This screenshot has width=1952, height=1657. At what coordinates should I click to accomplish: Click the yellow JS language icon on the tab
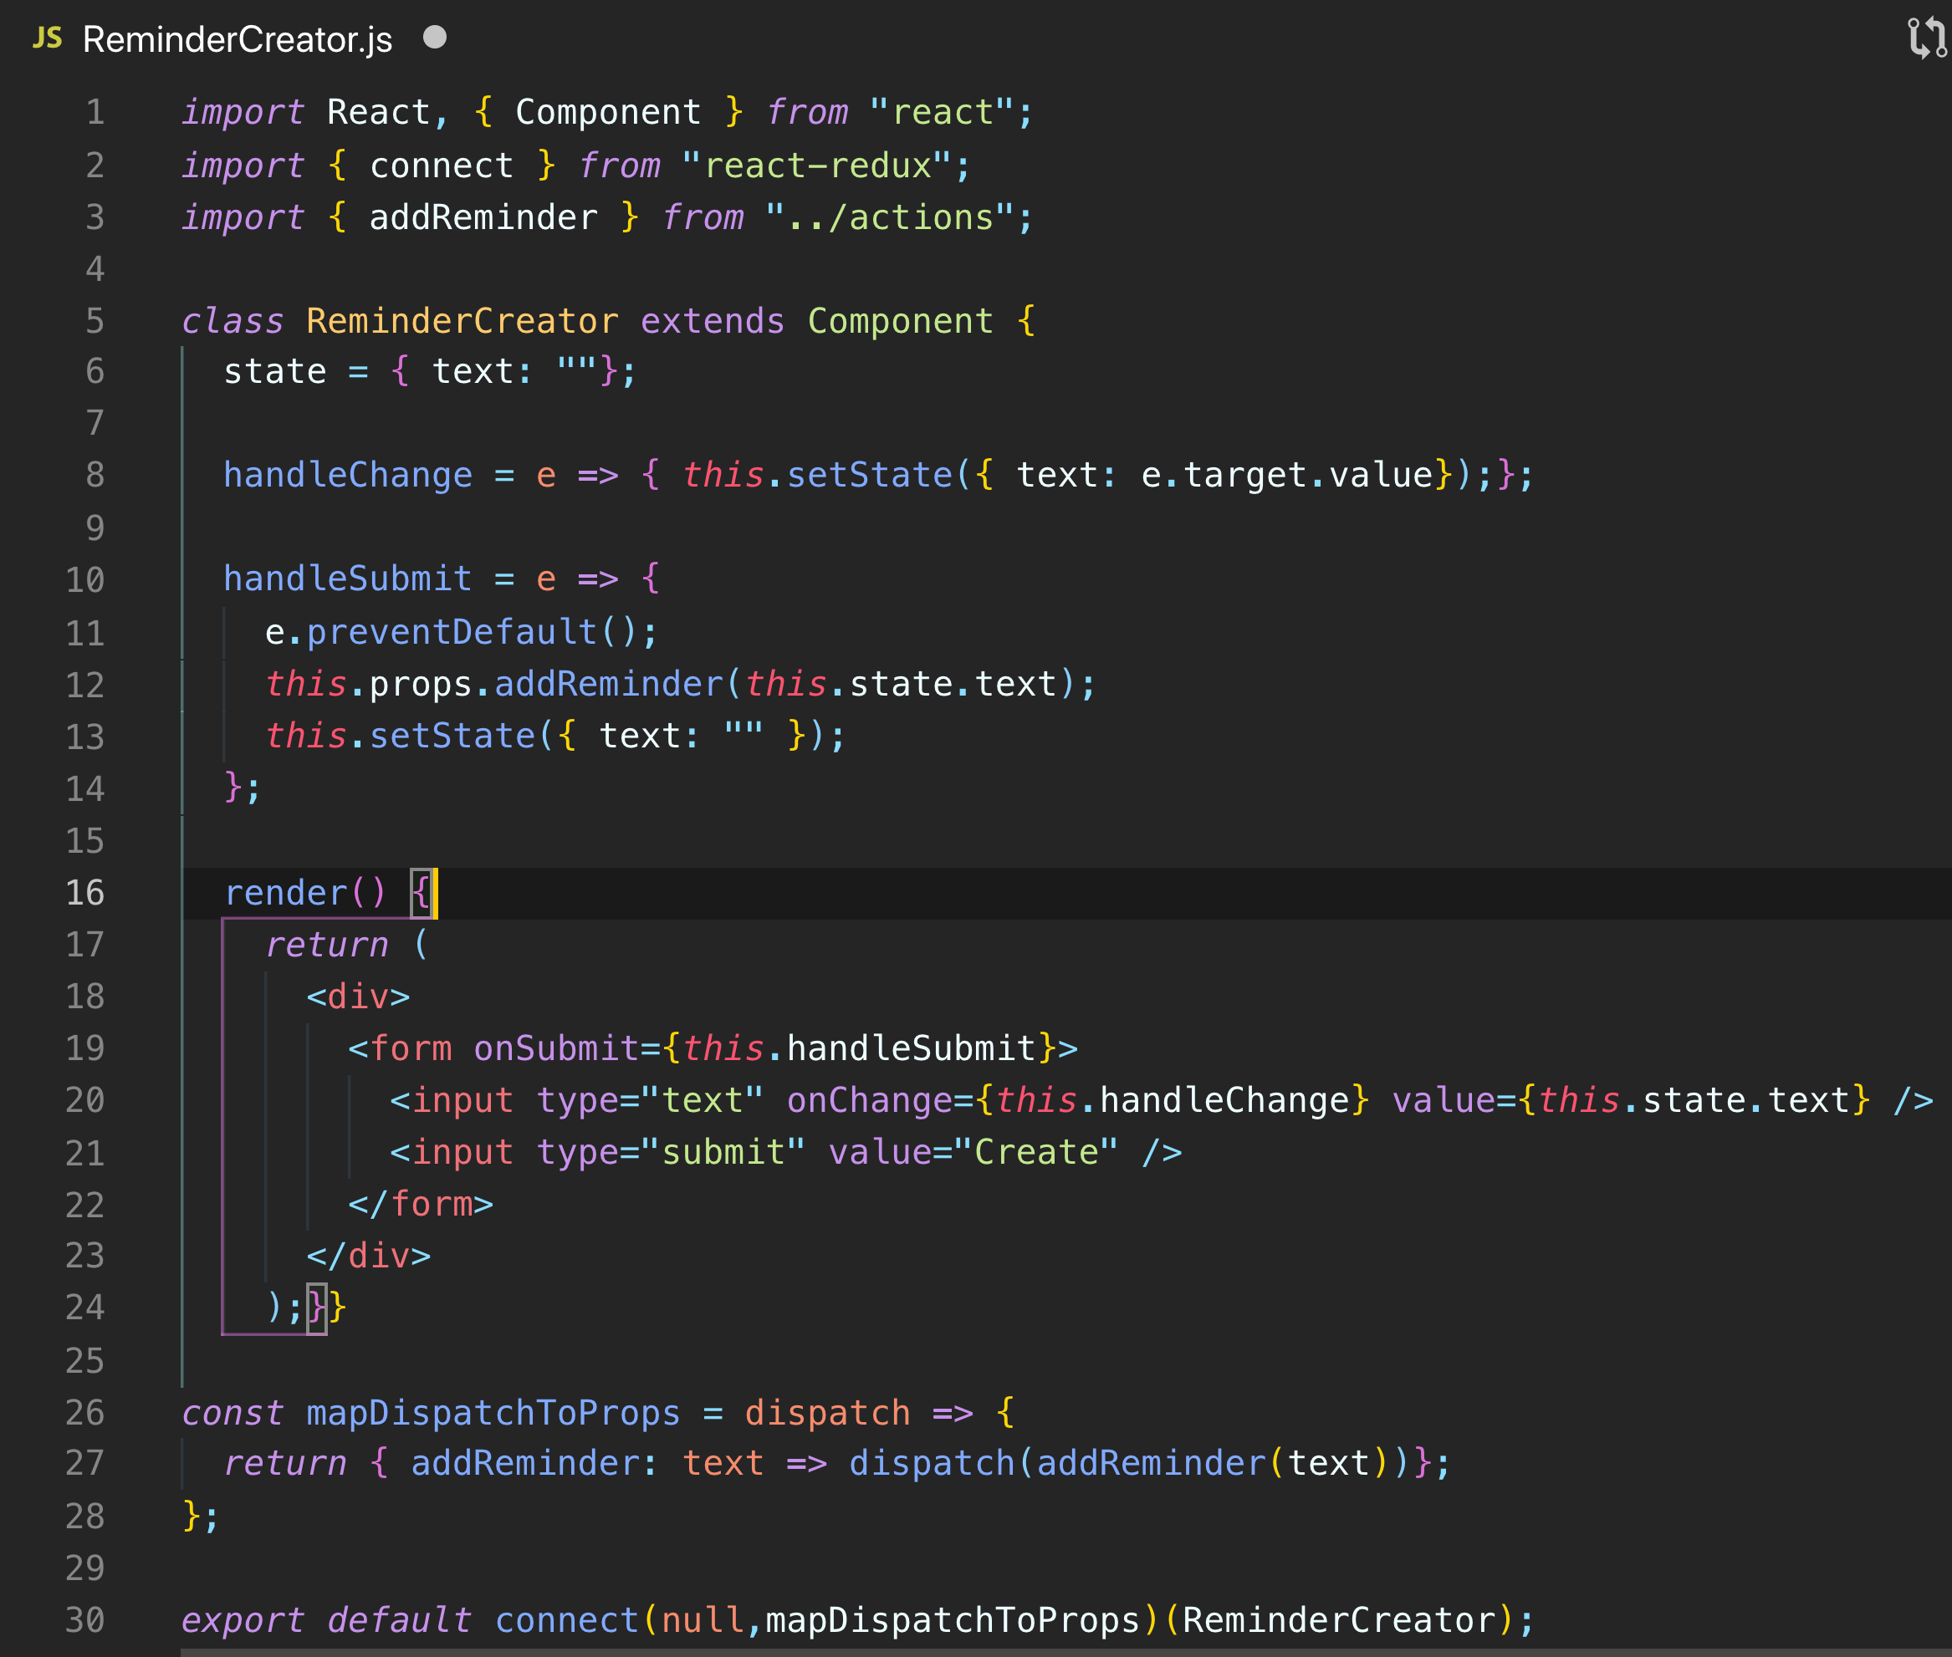(48, 38)
